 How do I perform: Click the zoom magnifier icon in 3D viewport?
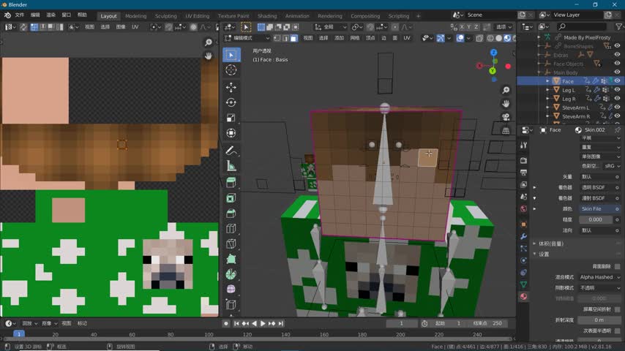[506, 90]
